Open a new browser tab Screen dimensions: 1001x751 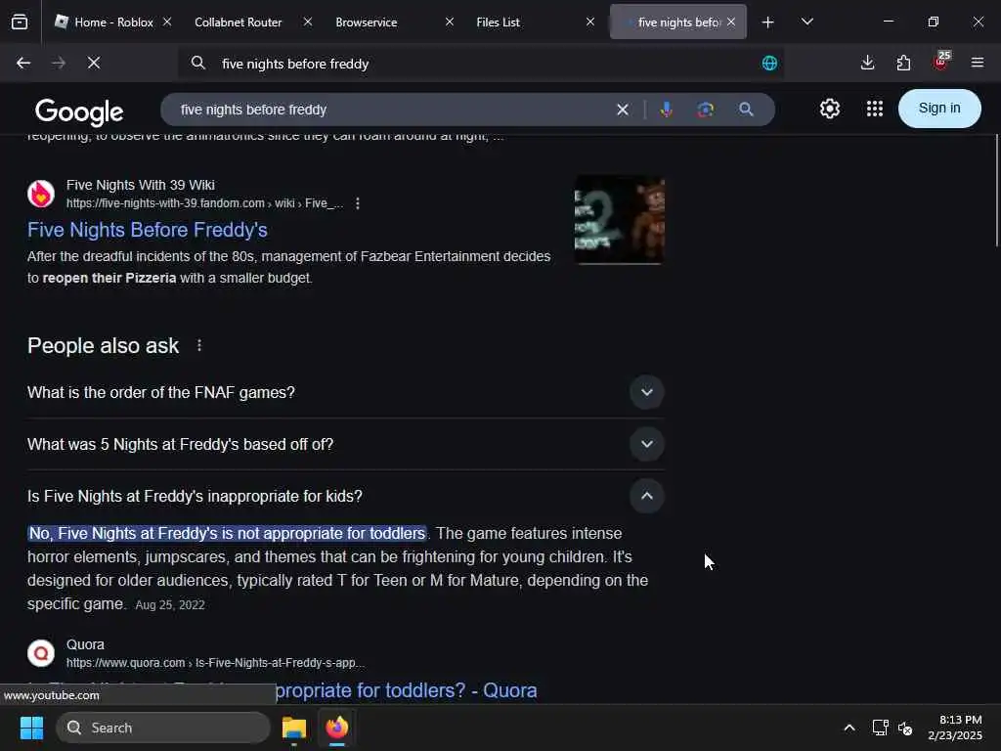coord(768,22)
